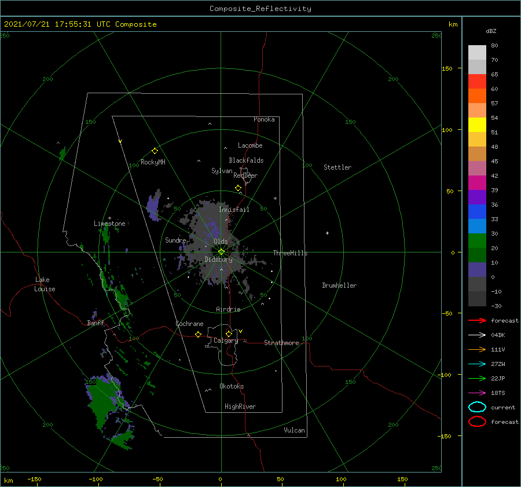Click the Didsbury city label
This screenshot has height=487, width=521.
click(x=219, y=259)
